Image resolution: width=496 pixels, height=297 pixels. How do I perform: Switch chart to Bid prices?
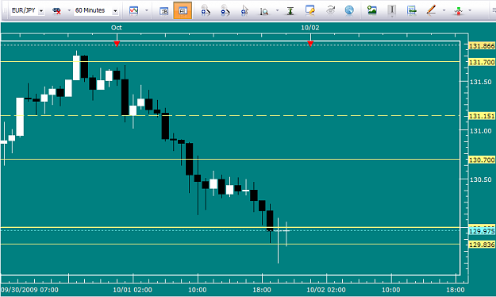(x=163, y=11)
